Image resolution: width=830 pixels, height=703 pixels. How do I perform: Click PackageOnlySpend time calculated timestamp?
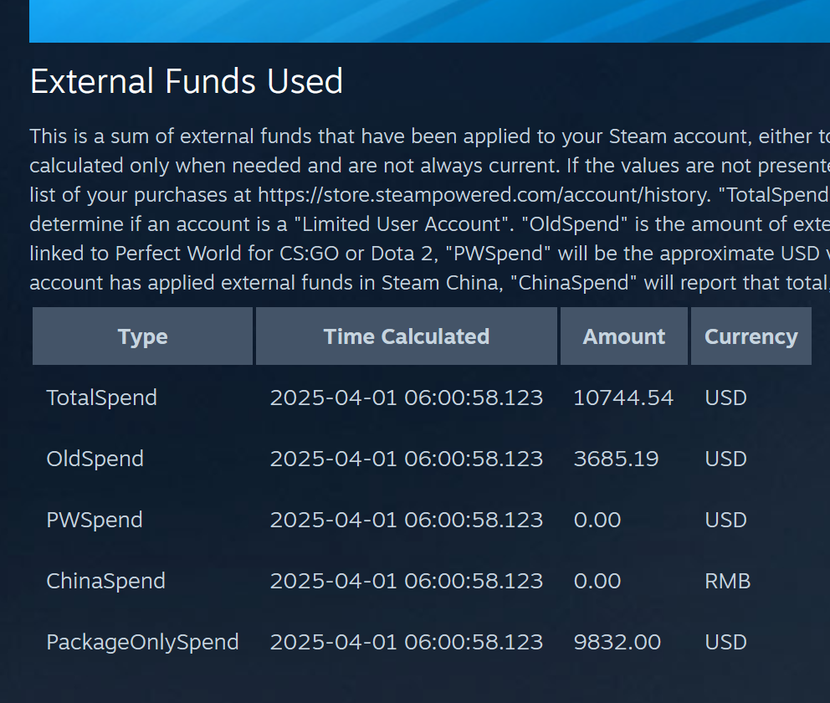[406, 642]
